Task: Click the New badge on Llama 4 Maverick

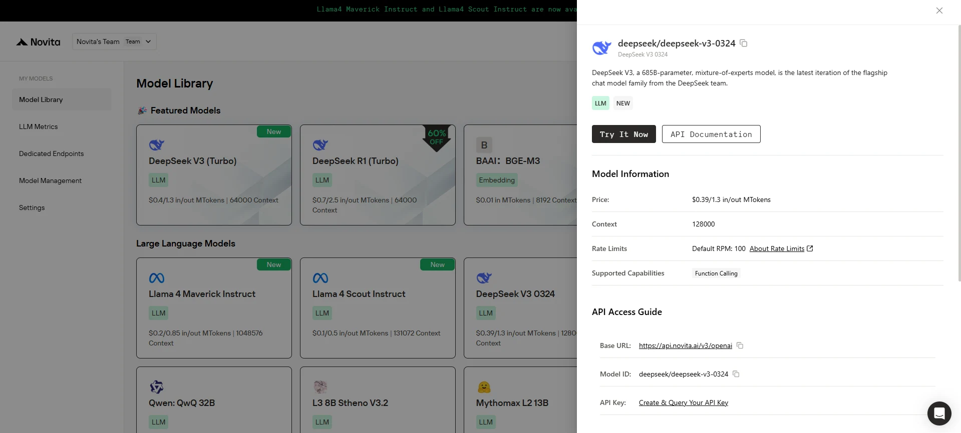Action: [274, 264]
